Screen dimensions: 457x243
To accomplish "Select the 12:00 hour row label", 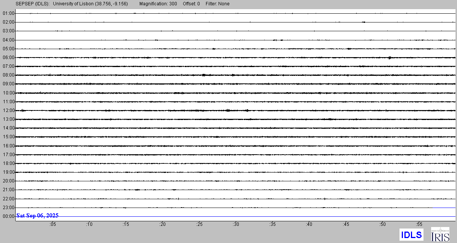I will point(8,110).
